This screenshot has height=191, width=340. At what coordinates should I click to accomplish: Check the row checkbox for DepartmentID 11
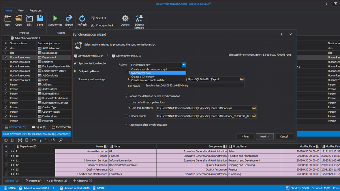(6, 160)
